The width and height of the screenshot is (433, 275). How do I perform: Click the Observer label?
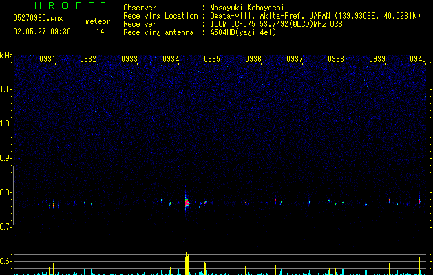click(x=140, y=8)
